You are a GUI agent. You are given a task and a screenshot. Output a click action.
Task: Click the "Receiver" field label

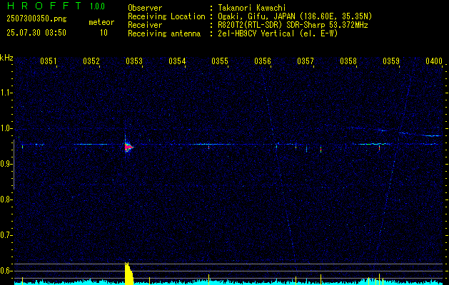[x=145, y=25]
